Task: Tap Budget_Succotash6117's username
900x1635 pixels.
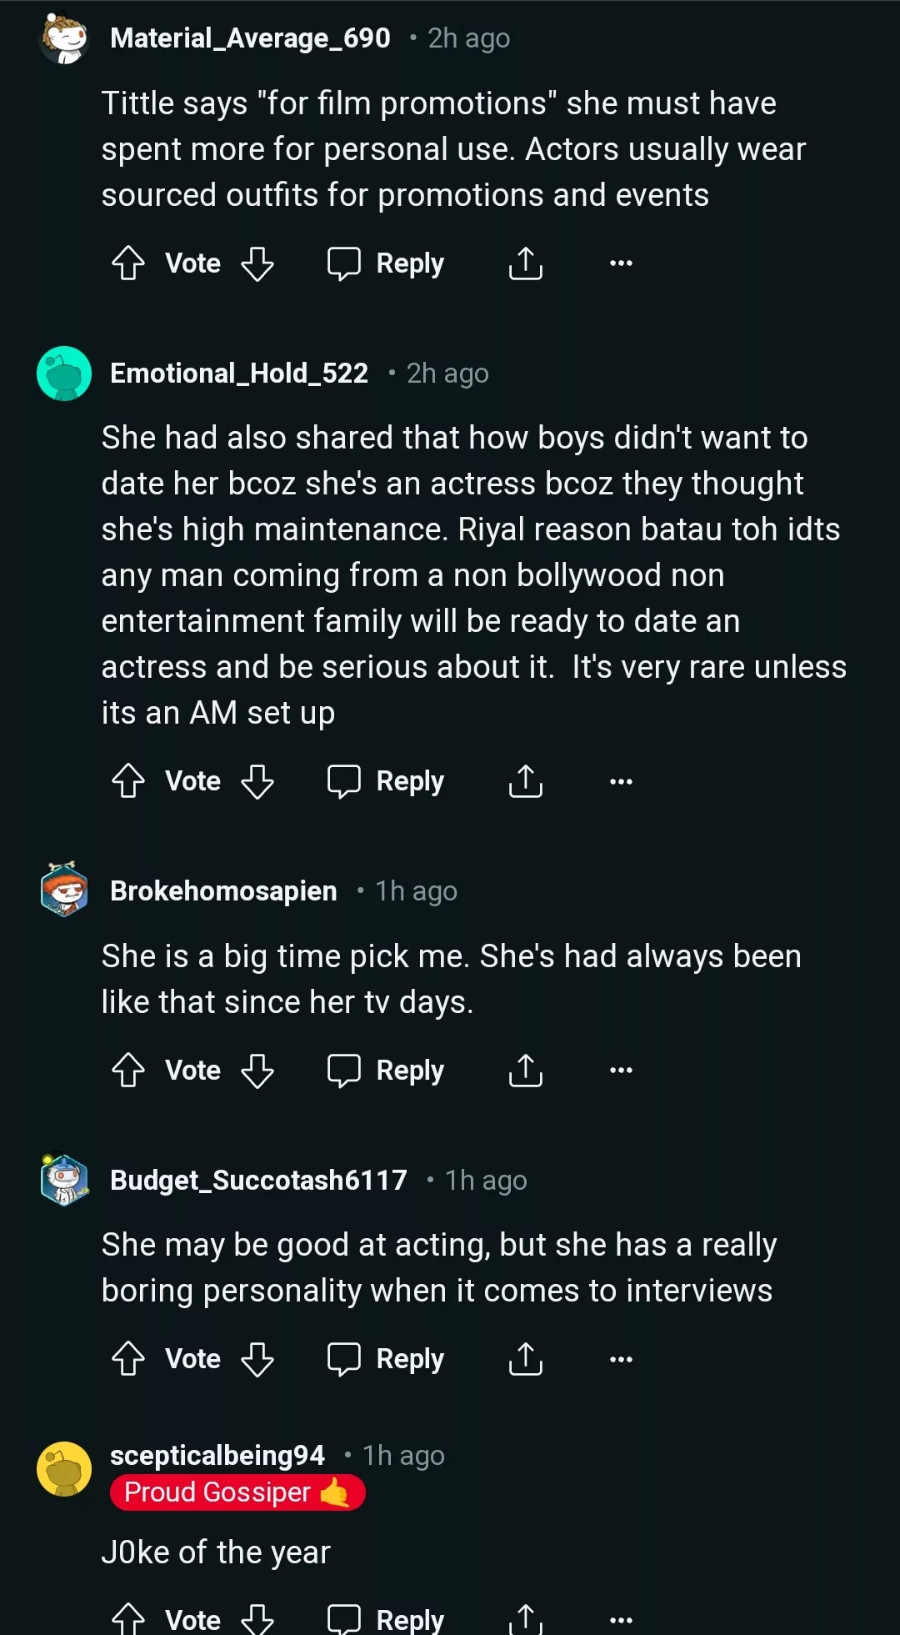Action: tap(258, 1181)
